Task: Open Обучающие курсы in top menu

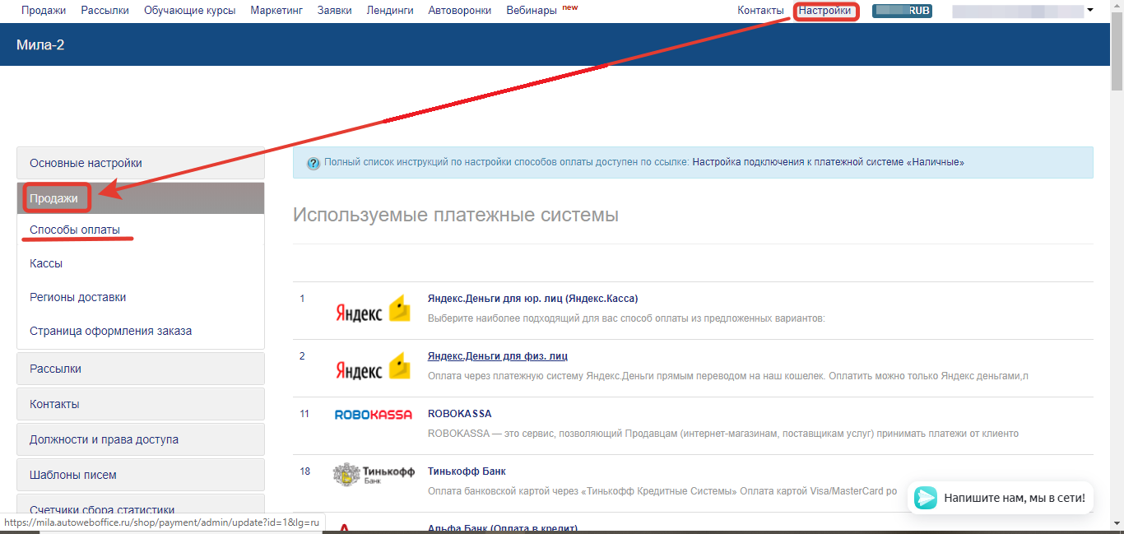Action: 189,11
